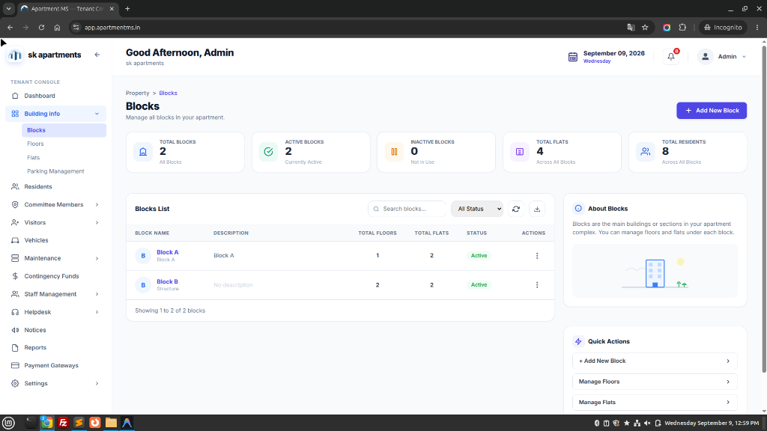
Task: Go to the browser home page
Action: (57, 28)
